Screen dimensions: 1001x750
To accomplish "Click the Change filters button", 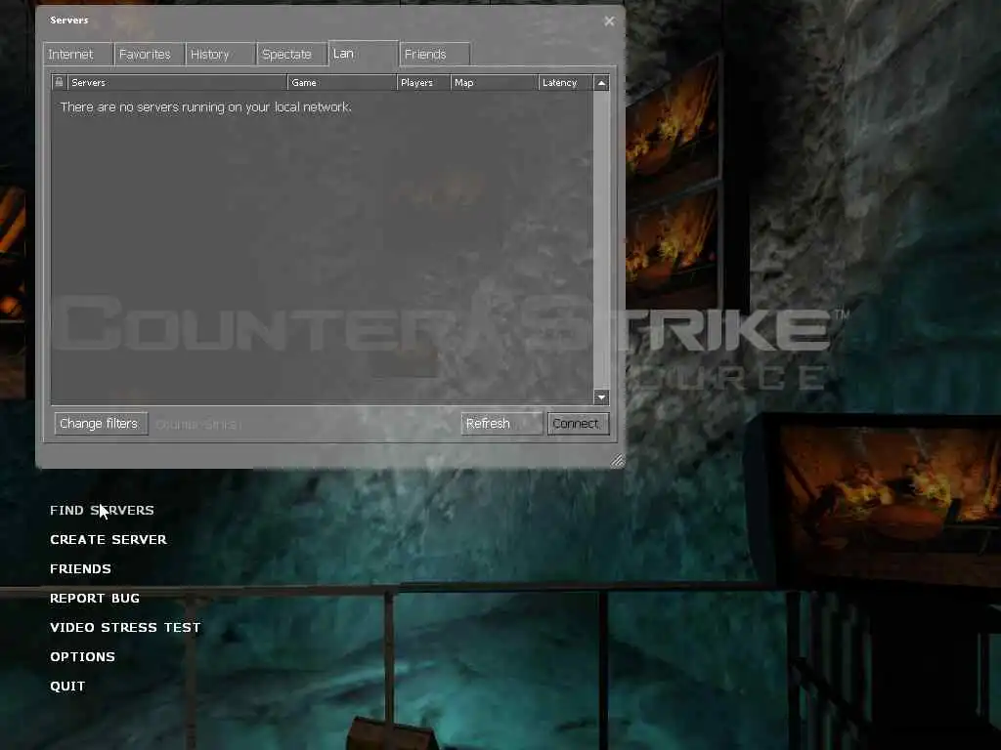I will click(101, 424).
